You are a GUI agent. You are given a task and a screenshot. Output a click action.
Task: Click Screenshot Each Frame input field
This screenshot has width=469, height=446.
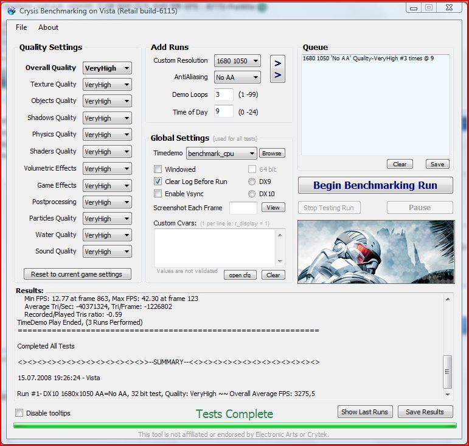[x=243, y=208]
